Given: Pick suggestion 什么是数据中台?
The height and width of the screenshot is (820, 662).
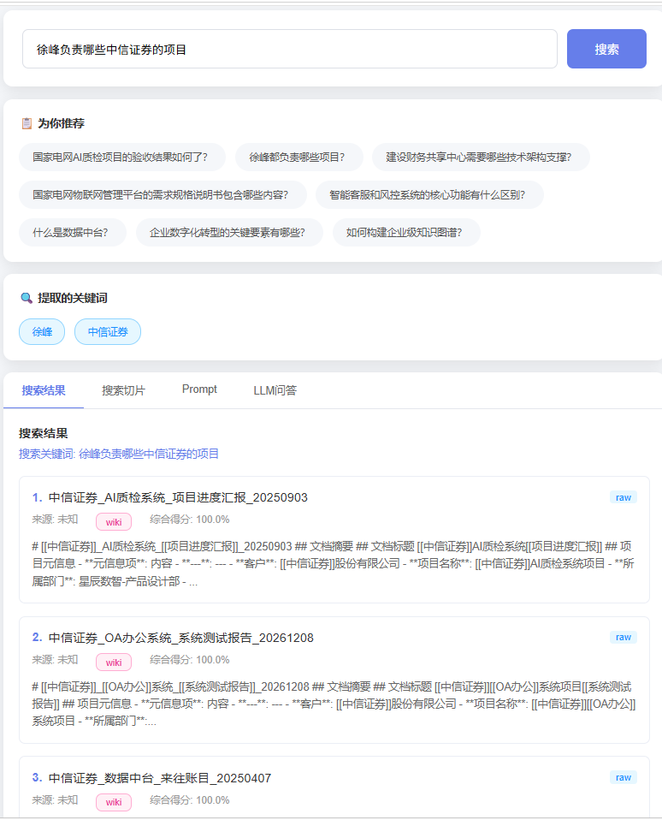Looking at the screenshot, I should click(x=73, y=232).
